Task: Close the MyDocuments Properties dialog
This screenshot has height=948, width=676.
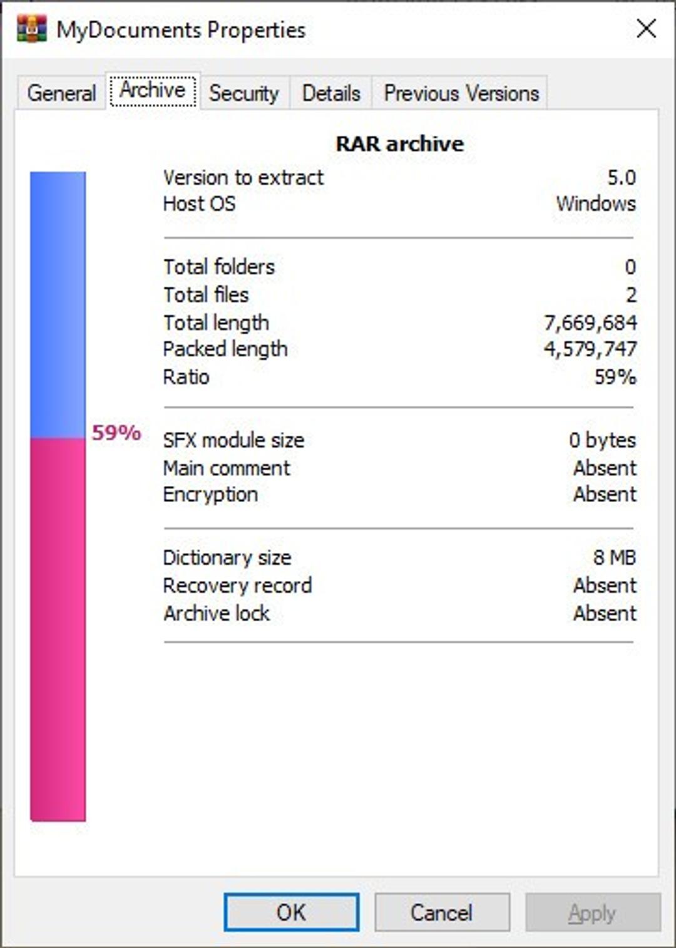Action: 646,29
